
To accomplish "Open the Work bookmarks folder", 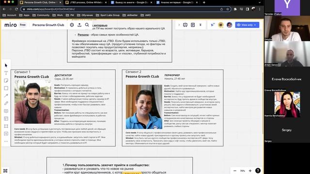I will point(58,15).
